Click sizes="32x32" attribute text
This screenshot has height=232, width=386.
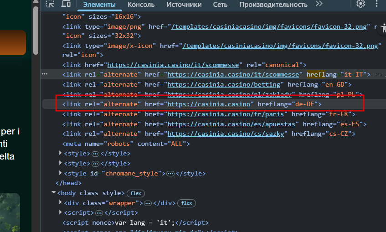click(113, 36)
